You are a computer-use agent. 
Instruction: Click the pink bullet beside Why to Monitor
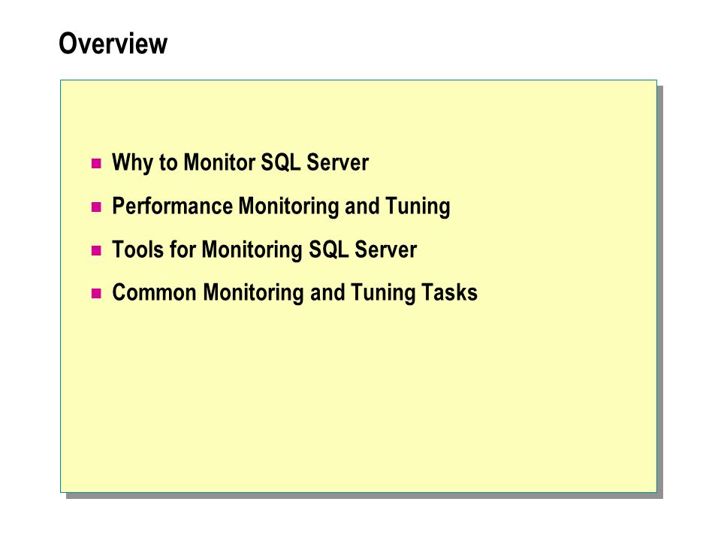point(96,163)
